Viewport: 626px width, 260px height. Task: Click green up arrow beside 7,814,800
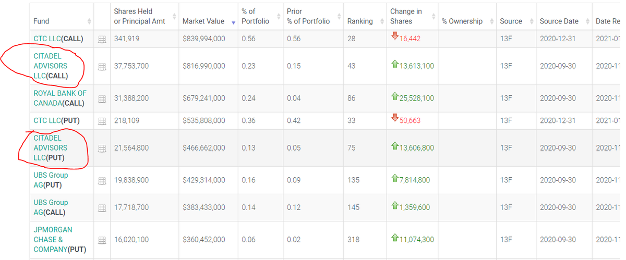[394, 178]
